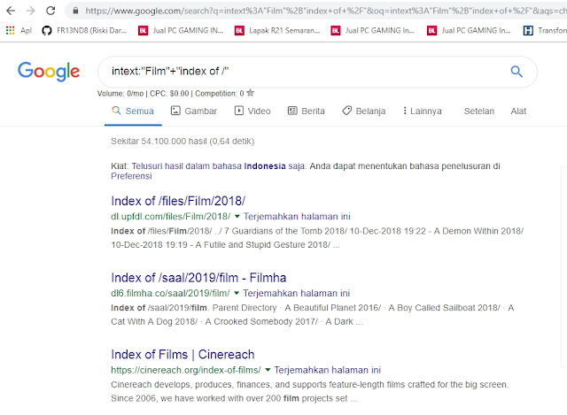Select the Semua tab
This screenshot has height=415, width=567.
pos(133,111)
